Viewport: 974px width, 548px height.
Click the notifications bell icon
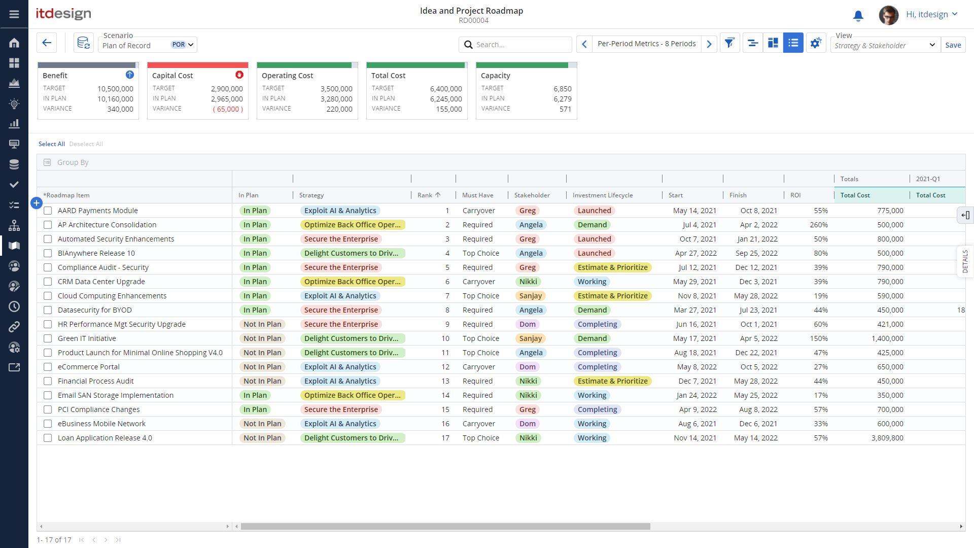(858, 15)
